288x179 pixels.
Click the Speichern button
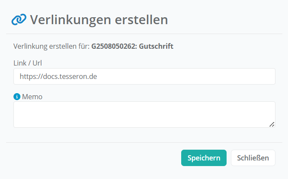tap(204, 158)
